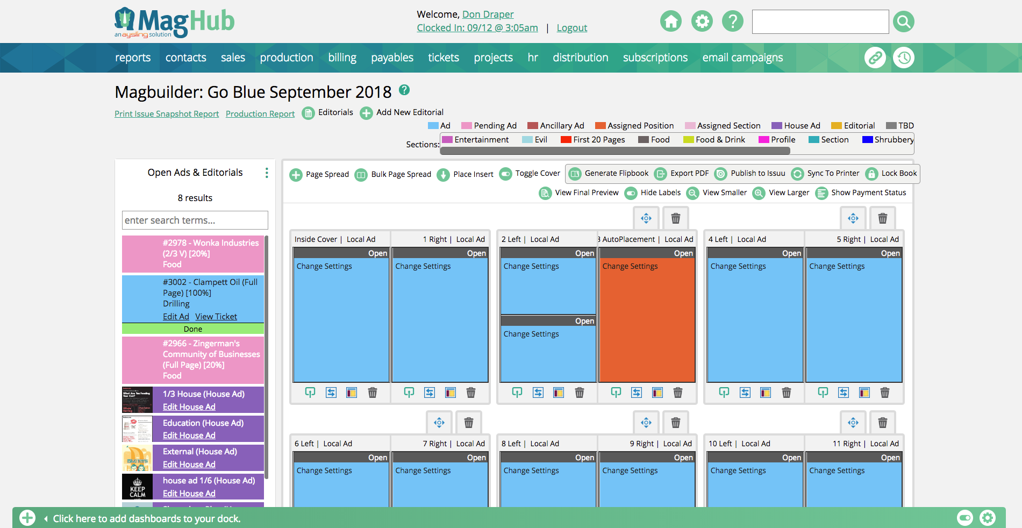Go to the home dashboard icon
The height and width of the screenshot is (528, 1022).
pyautogui.click(x=670, y=22)
